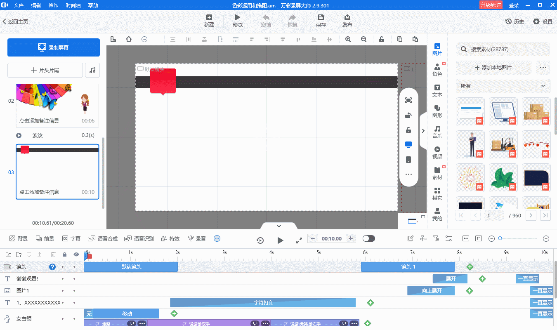Select the mobile phone aspect icon
The height and width of the screenshot is (330, 557).
[408, 160]
